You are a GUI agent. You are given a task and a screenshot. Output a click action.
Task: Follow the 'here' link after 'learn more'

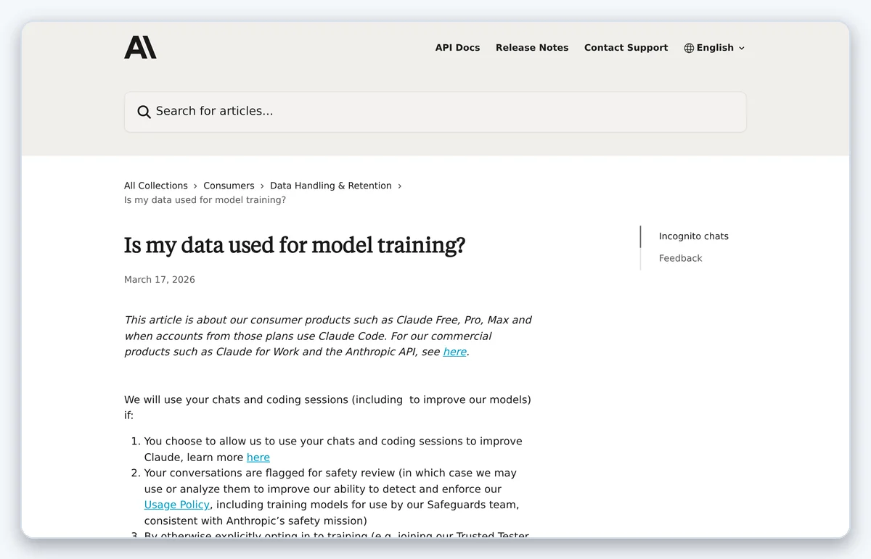(258, 457)
